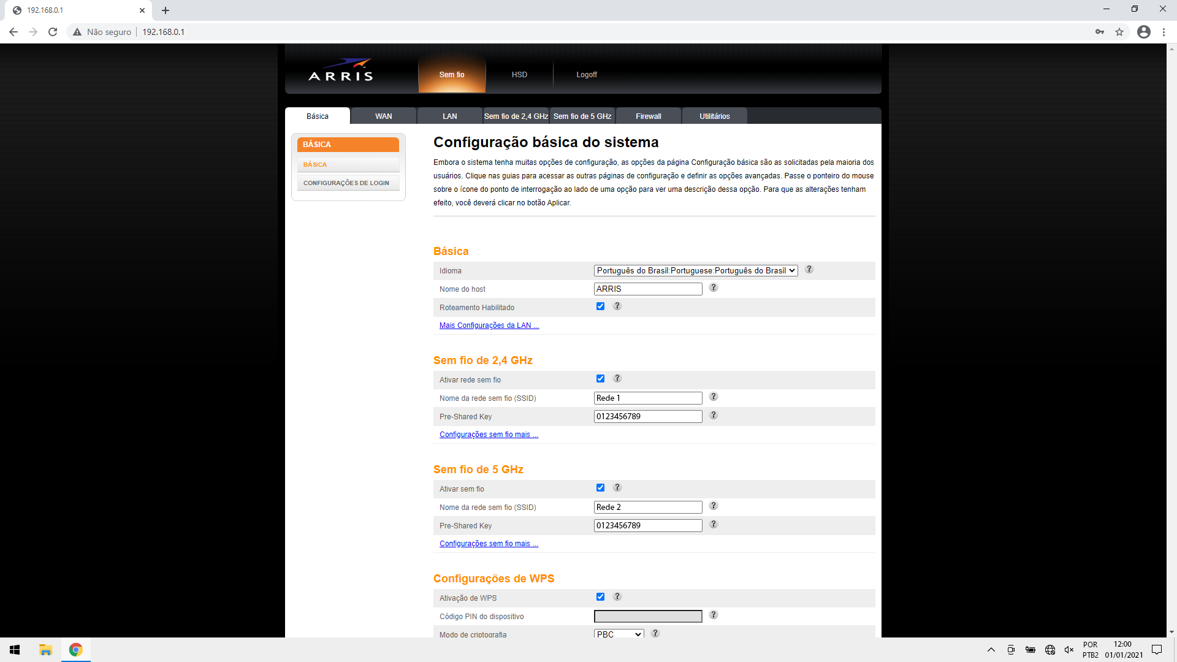Click help icon for Roteamento Habilitado
The width and height of the screenshot is (1177, 662).
click(x=617, y=306)
